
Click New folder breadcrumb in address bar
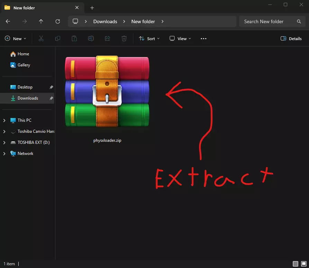pos(143,21)
